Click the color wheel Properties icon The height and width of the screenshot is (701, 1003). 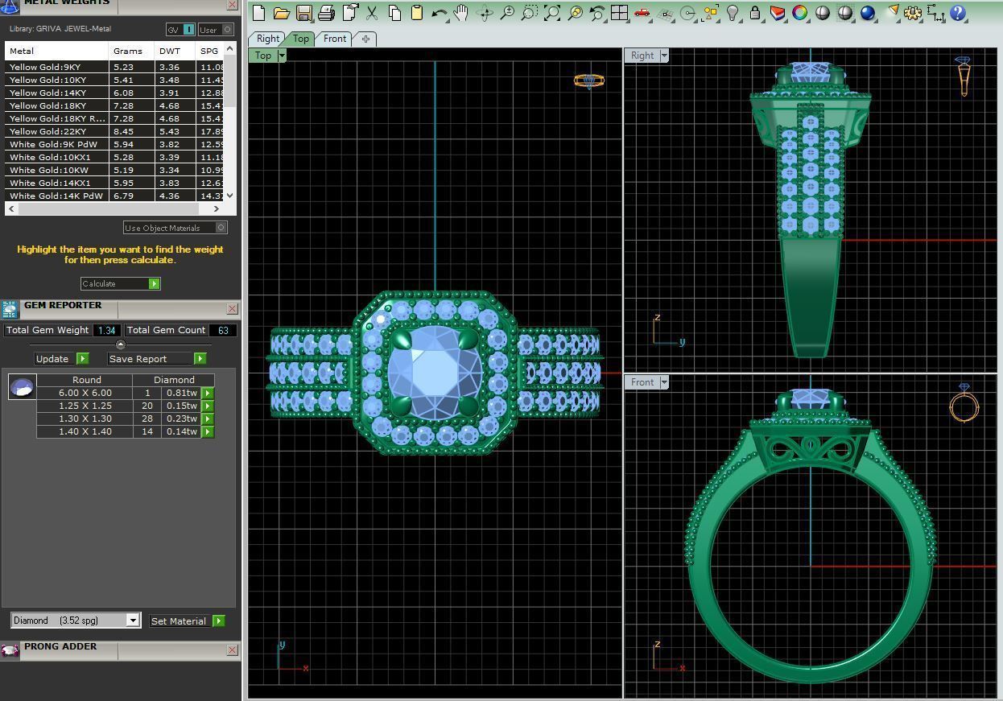click(800, 13)
